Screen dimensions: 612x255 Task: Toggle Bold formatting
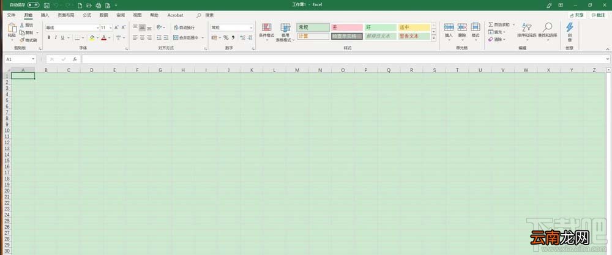[49, 38]
